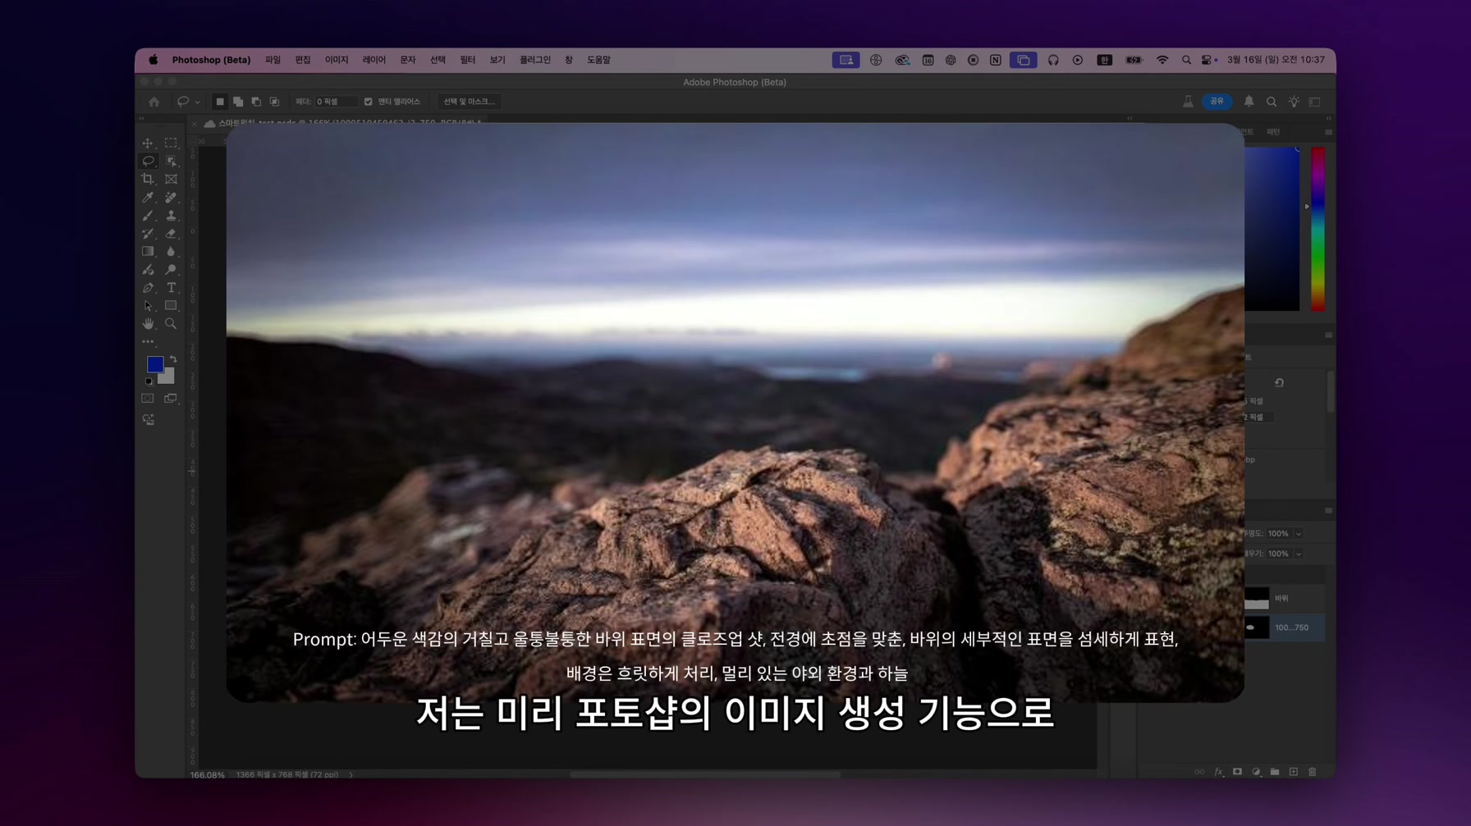This screenshot has height=826, width=1471.
Task: Select the Brush tool
Action: click(x=148, y=216)
